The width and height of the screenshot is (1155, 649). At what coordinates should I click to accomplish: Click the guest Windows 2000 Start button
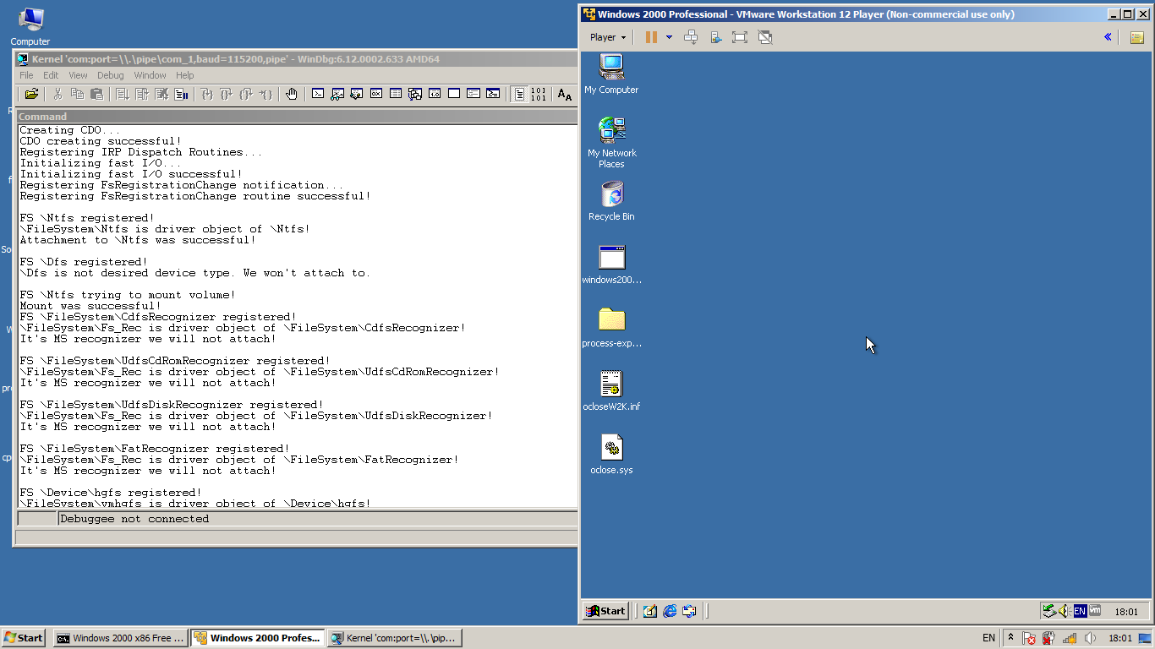coord(605,611)
